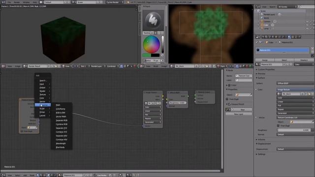The image size is (315, 177).
Task: Open Texture submenu in Add menu
Action: (x=43, y=94)
